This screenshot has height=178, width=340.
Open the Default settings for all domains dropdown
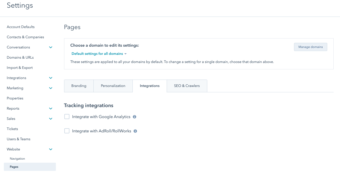99,54
